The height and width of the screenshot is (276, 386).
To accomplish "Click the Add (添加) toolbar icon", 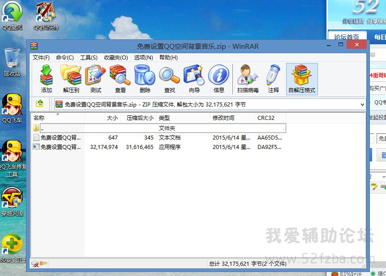I will (46, 79).
